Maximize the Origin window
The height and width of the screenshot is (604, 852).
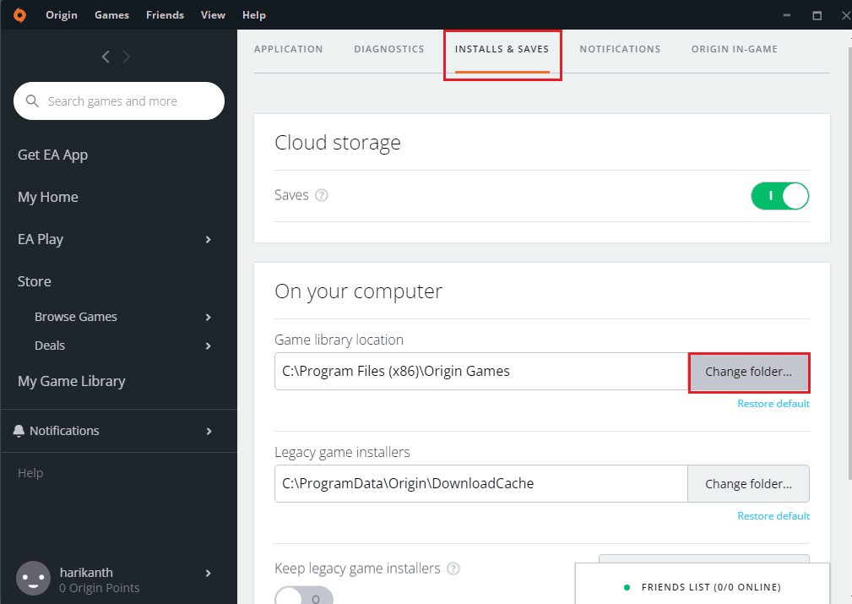point(817,15)
